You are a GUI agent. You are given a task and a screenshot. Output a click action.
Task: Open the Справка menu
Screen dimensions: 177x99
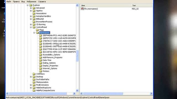tap(42, 2)
